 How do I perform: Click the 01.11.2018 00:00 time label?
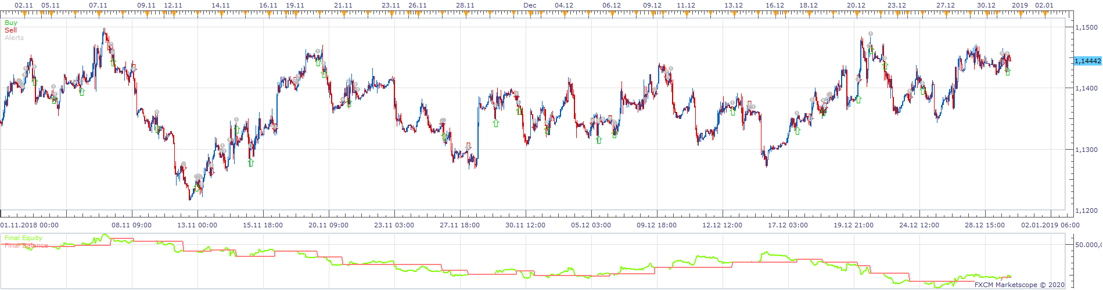pyautogui.click(x=30, y=225)
